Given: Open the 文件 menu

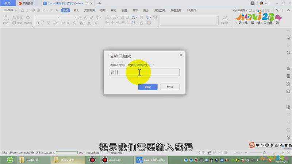Looking at the screenshot, I should tap(10, 10).
